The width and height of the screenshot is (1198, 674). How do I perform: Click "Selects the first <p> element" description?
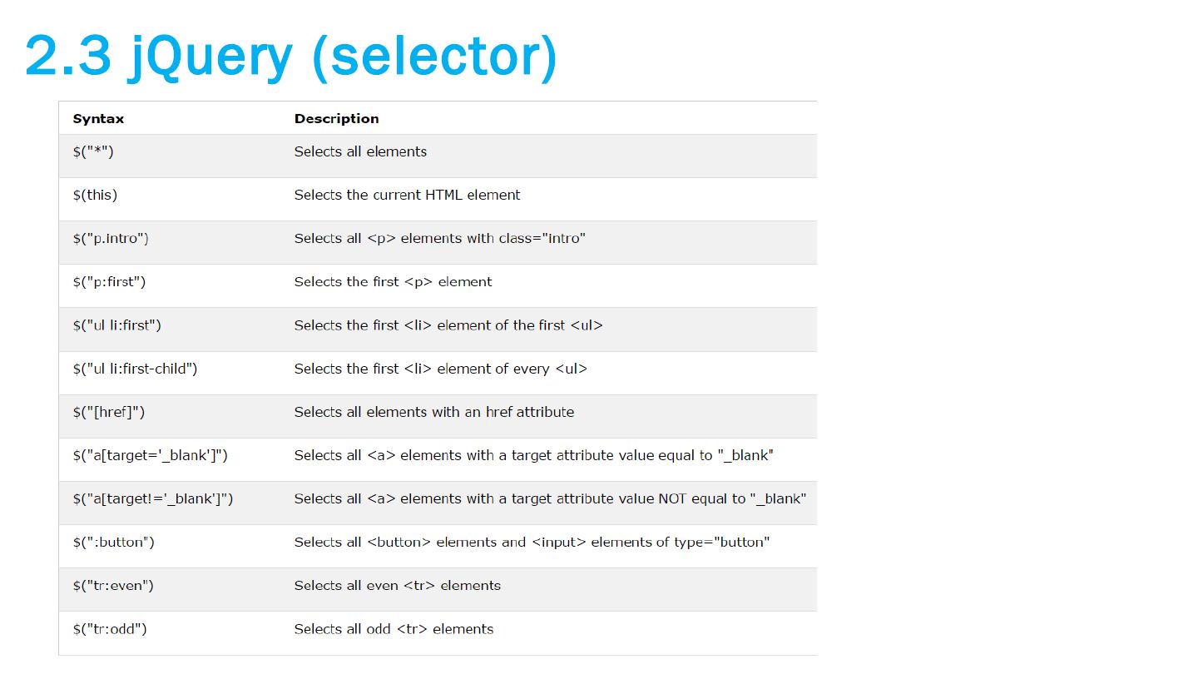coord(393,282)
